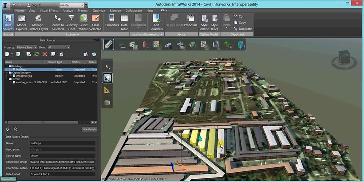
Task: Click the Name field containing buildings
Action: coord(62,143)
